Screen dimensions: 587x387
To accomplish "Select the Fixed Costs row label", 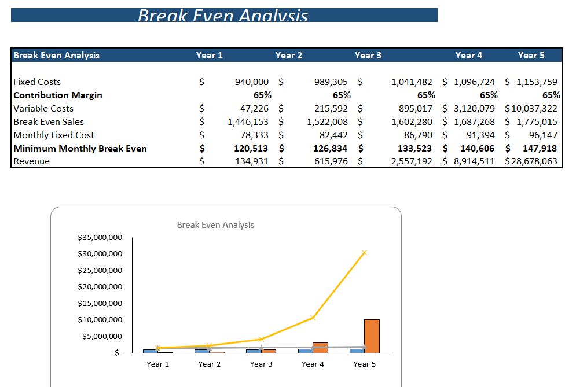I will (x=36, y=82).
